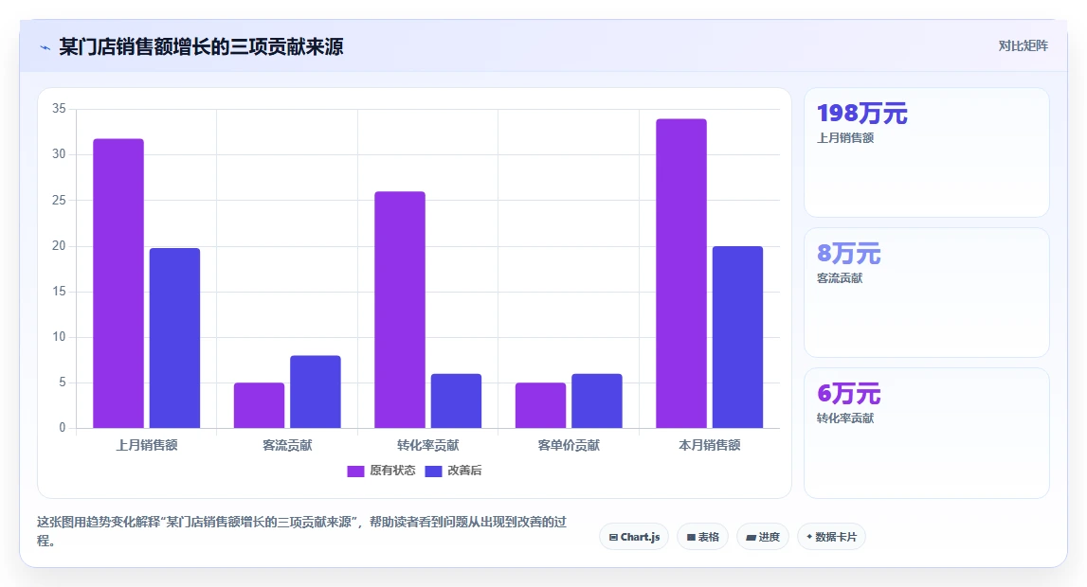
Task: Click the 客单价贡献 x-axis label
Action: [569, 445]
